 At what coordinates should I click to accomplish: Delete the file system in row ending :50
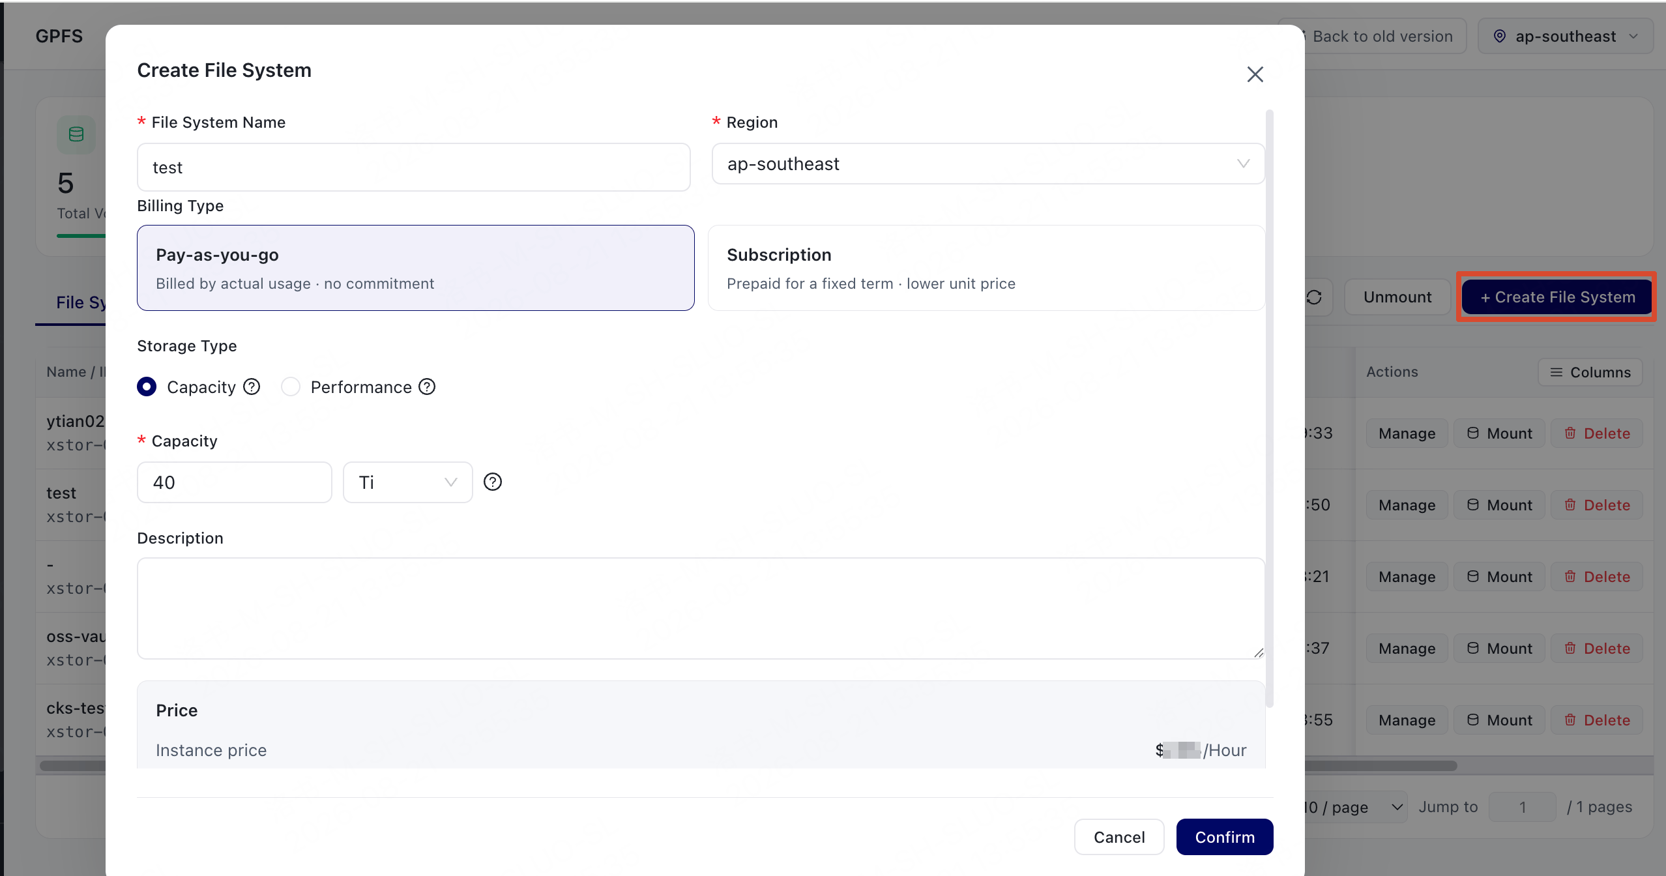(1597, 505)
